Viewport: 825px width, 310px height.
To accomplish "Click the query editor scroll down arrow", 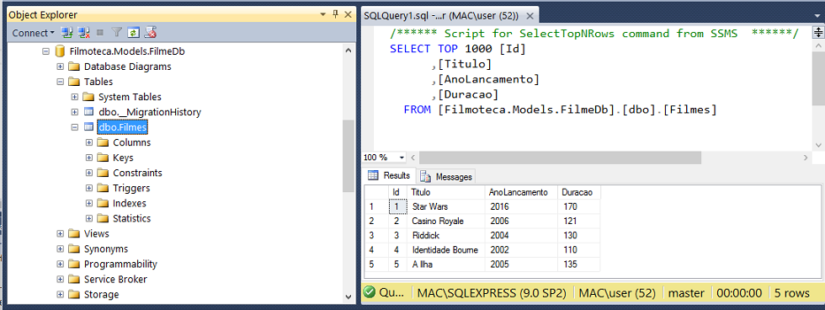I will coord(818,144).
